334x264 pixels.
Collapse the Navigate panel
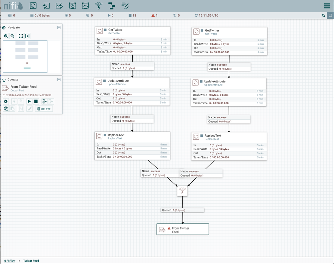59,27
